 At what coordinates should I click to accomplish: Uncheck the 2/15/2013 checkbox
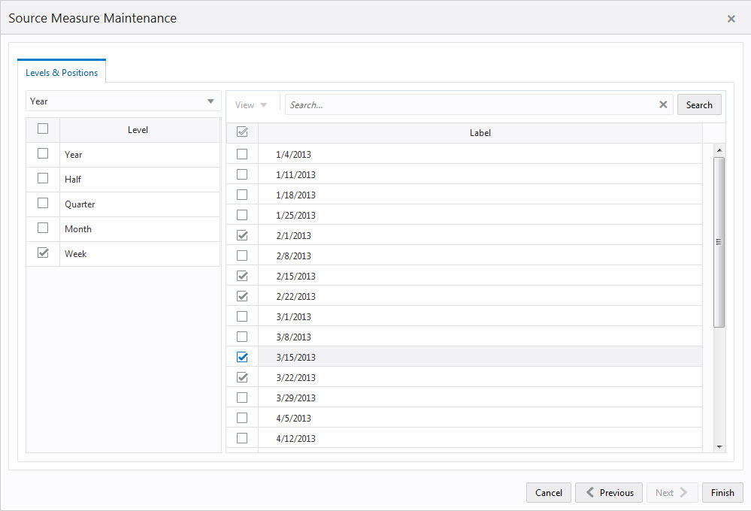pyautogui.click(x=242, y=276)
